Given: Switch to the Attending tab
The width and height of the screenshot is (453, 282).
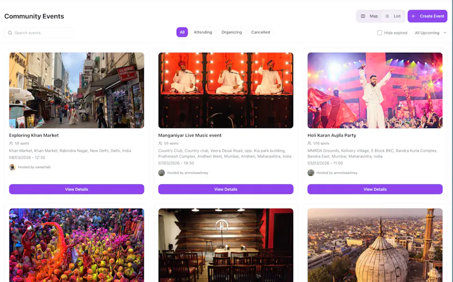Looking at the screenshot, I should point(203,32).
